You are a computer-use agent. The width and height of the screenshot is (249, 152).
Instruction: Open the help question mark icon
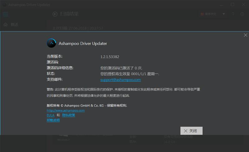click(233, 14)
